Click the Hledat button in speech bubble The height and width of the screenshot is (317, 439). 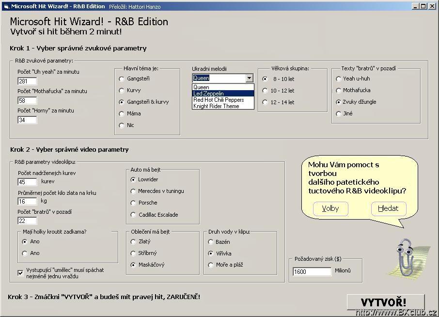pos(389,208)
